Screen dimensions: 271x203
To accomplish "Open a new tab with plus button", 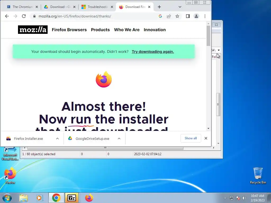I will (159, 7).
